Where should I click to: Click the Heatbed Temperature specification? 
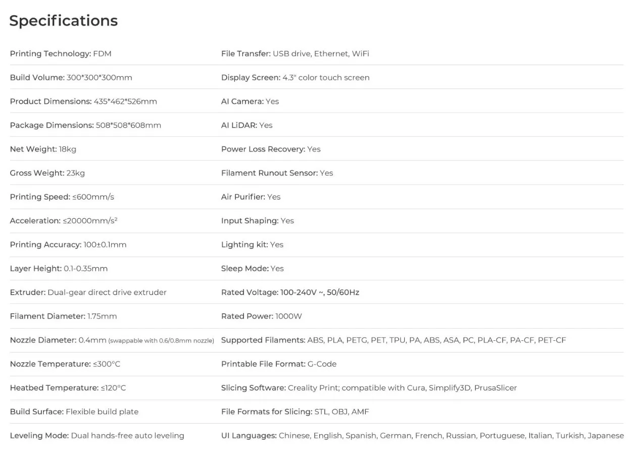point(68,388)
